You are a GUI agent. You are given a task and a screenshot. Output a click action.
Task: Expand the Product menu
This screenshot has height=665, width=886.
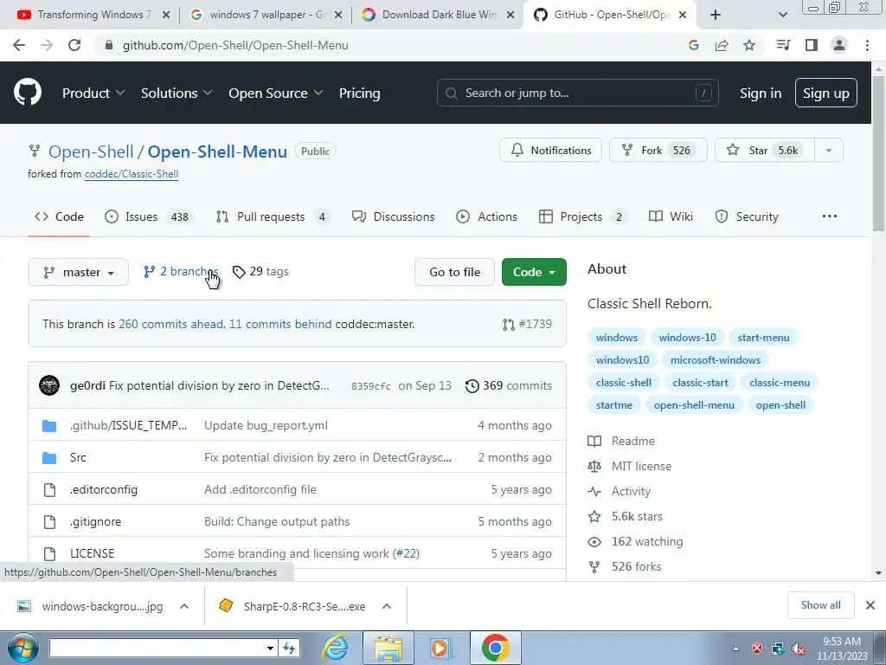point(93,93)
